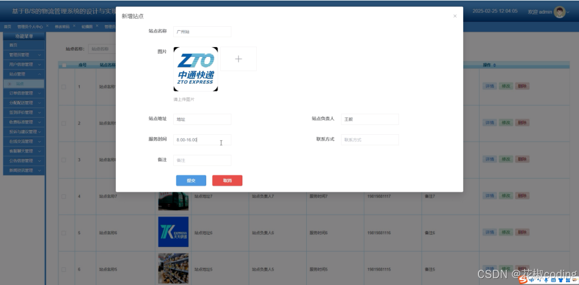Click the empty 联系方式 input field
The image size is (579, 285).
370,140
